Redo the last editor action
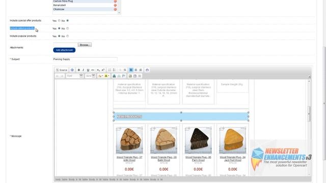 tap(62, 76)
